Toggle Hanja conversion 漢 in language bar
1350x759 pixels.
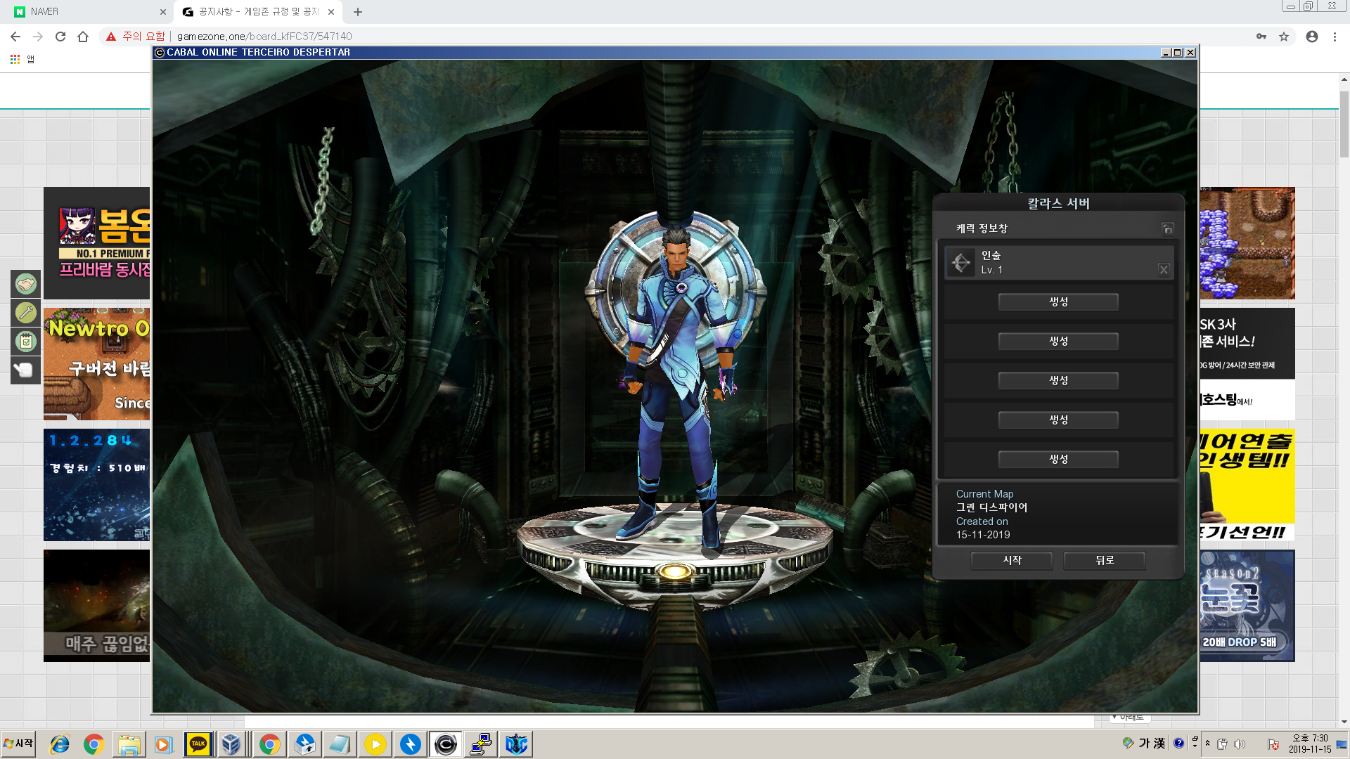[x=1159, y=744]
